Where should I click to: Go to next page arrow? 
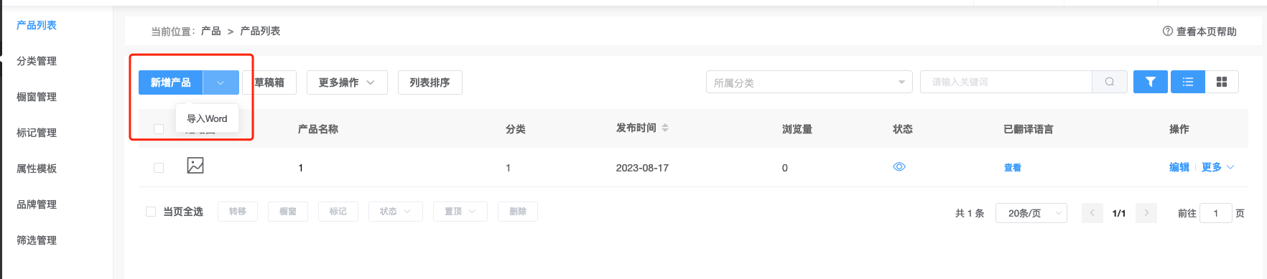tap(1146, 213)
